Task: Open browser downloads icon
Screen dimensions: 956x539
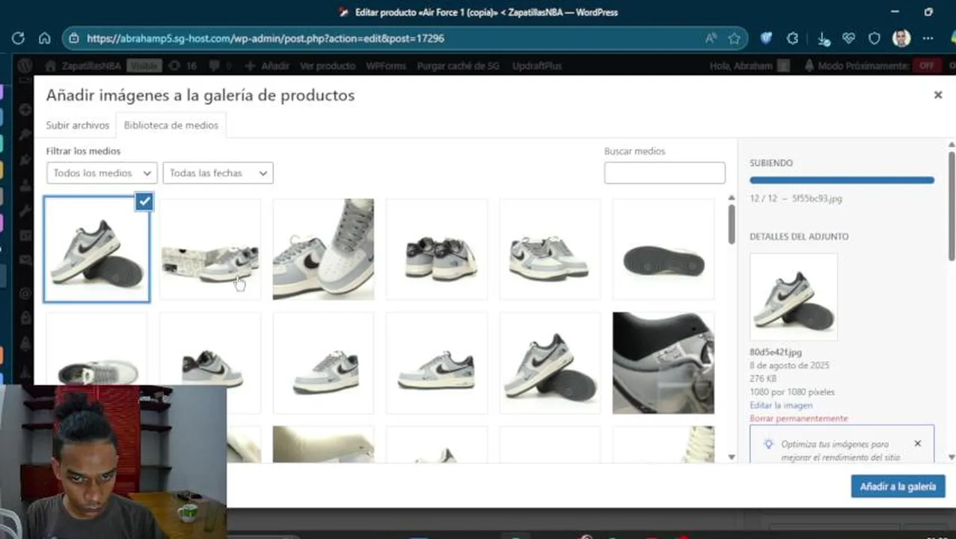Action: pos(823,39)
